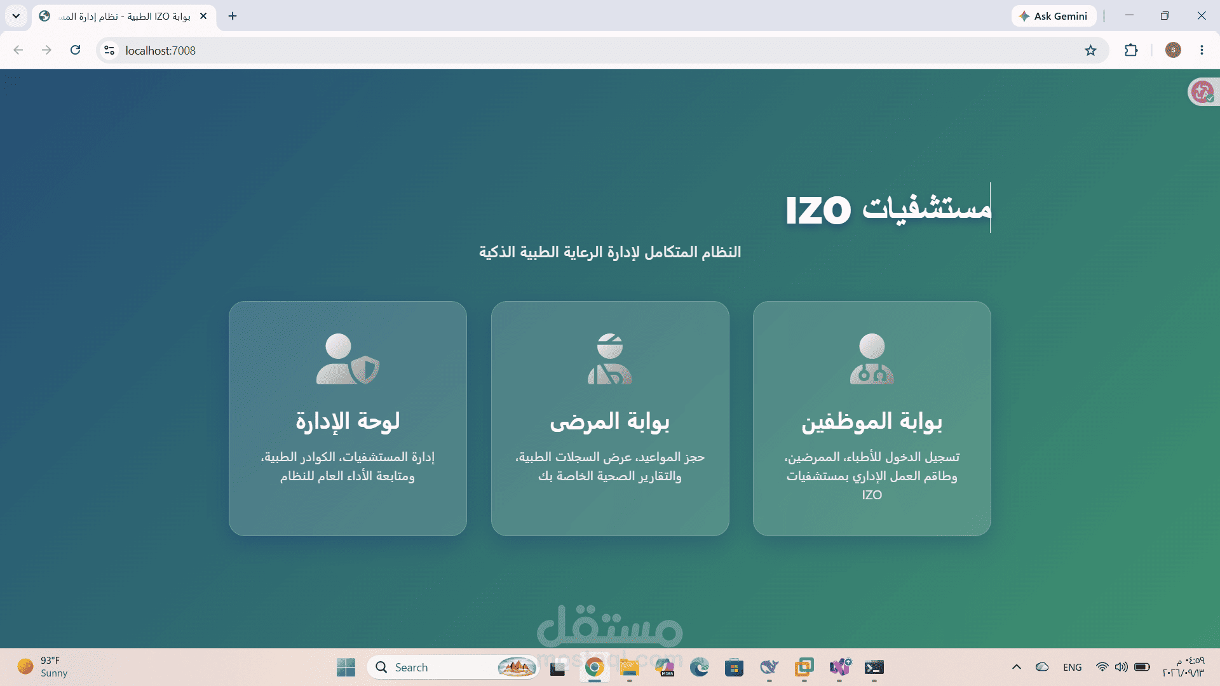Click the staff portal description text
This screenshot has height=686, width=1220.
[872, 476]
